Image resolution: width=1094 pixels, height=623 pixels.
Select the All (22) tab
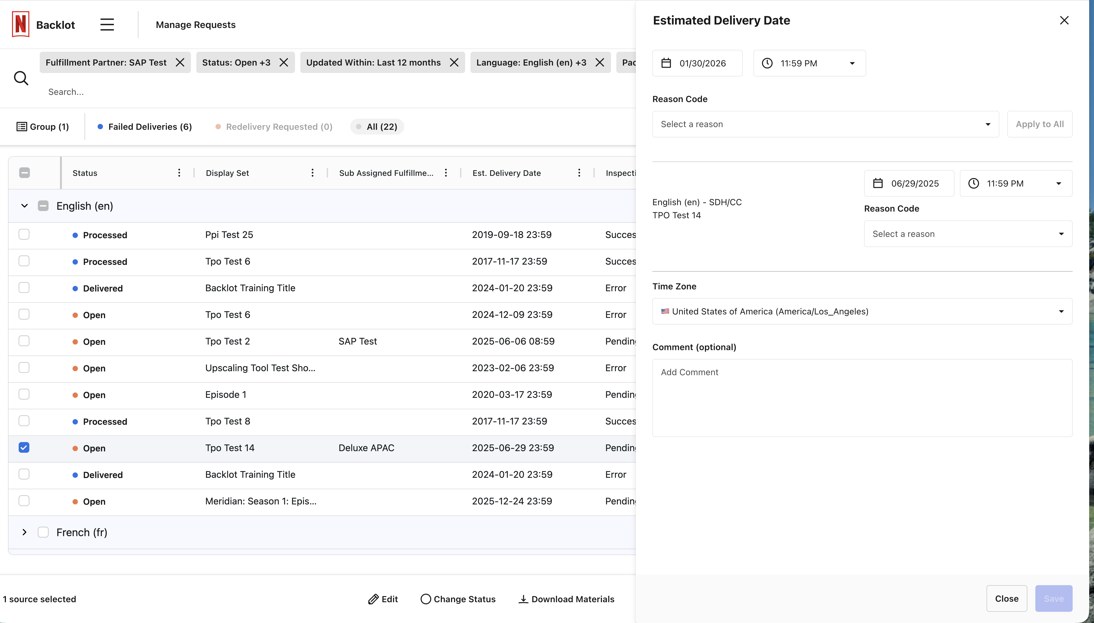point(377,127)
